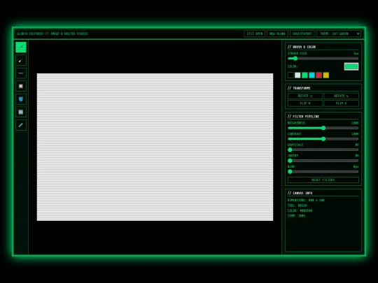Rotate the canvas counter-clockwise
Screen dimensions: 378x283
pyautogui.click(x=305, y=96)
